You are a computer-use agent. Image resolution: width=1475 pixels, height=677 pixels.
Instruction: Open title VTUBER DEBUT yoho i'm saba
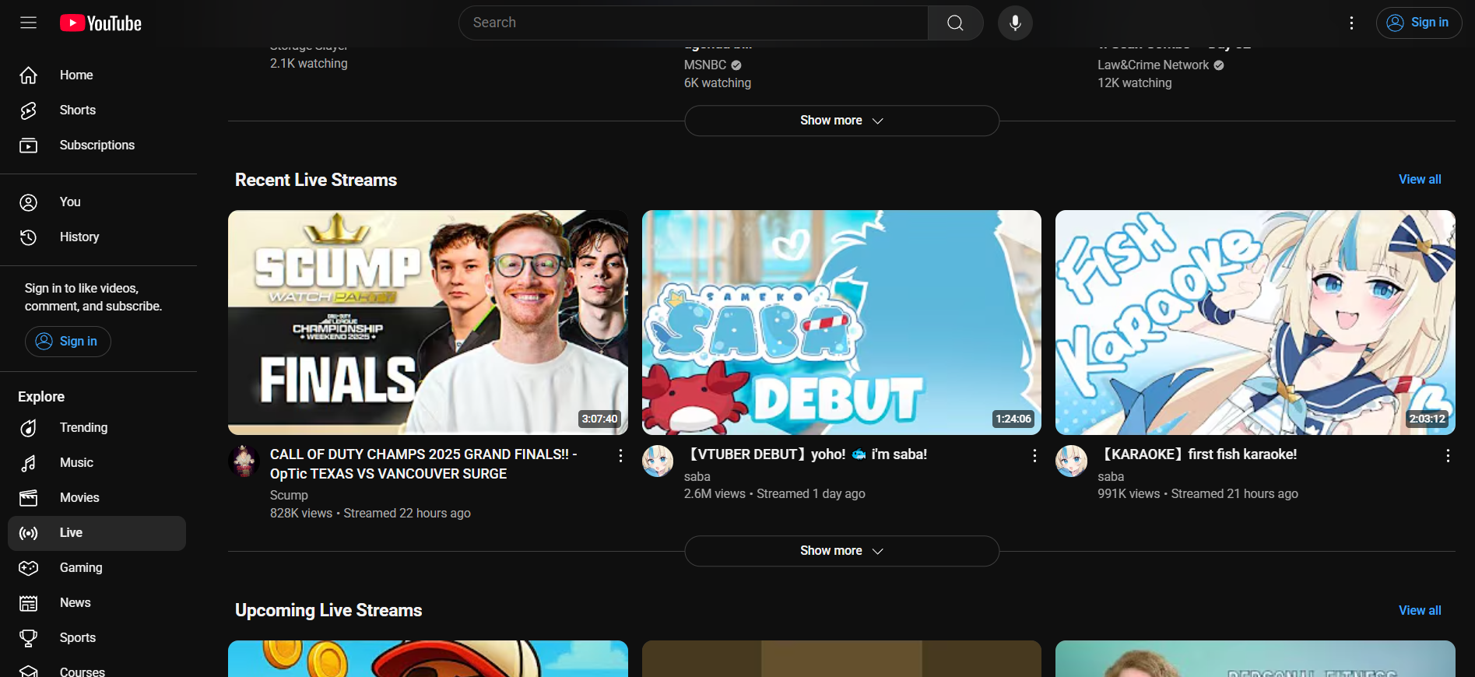pyautogui.click(x=806, y=454)
